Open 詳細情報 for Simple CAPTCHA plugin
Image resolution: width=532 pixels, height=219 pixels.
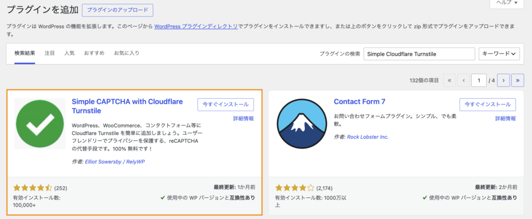coord(244,119)
